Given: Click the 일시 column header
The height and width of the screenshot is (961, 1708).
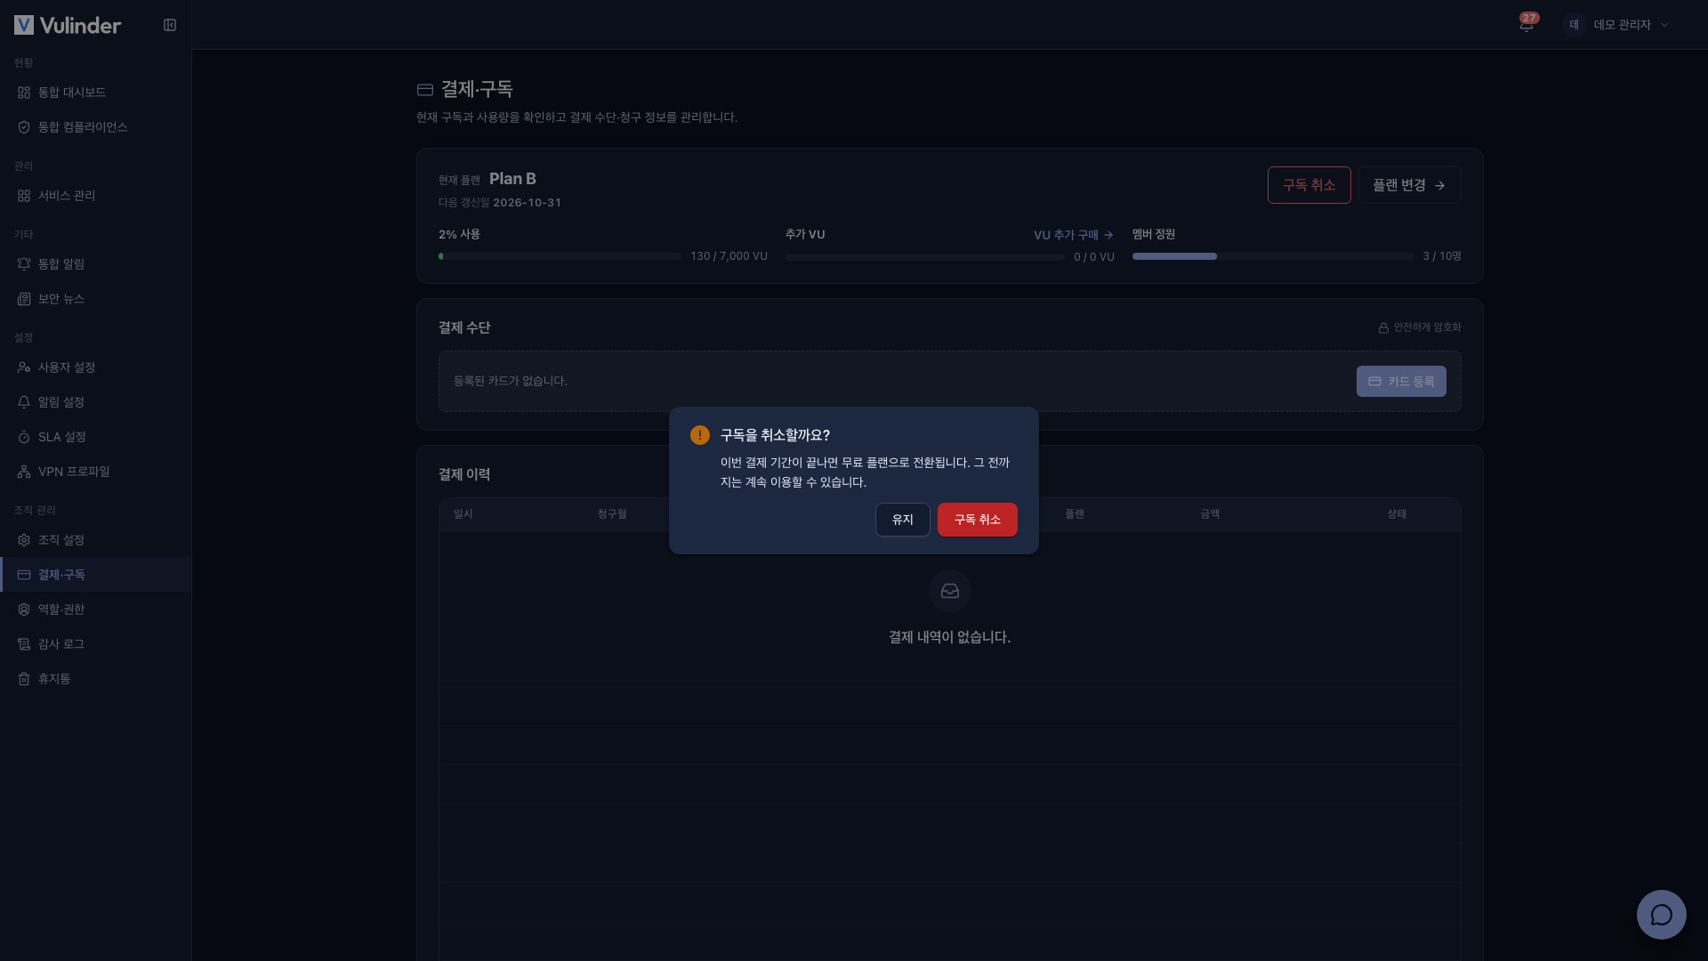Looking at the screenshot, I should (463, 514).
